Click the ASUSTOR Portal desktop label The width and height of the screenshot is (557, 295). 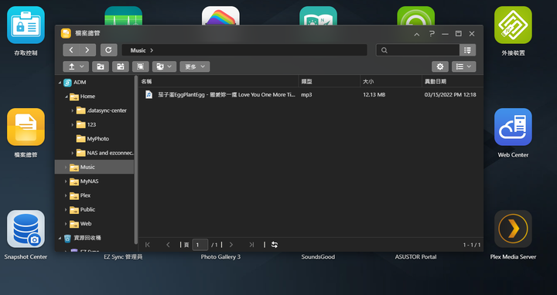pos(415,256)
